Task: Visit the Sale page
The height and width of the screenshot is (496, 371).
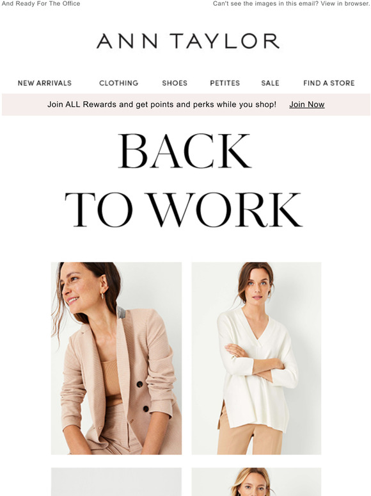Action: coord(271,83)
